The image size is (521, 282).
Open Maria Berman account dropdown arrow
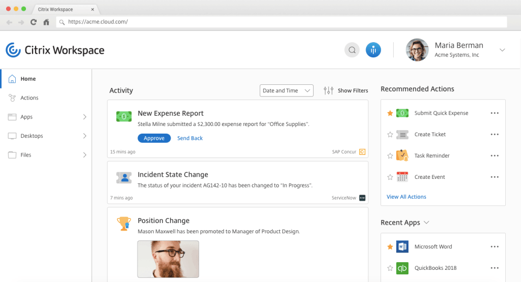pos(502,50)
